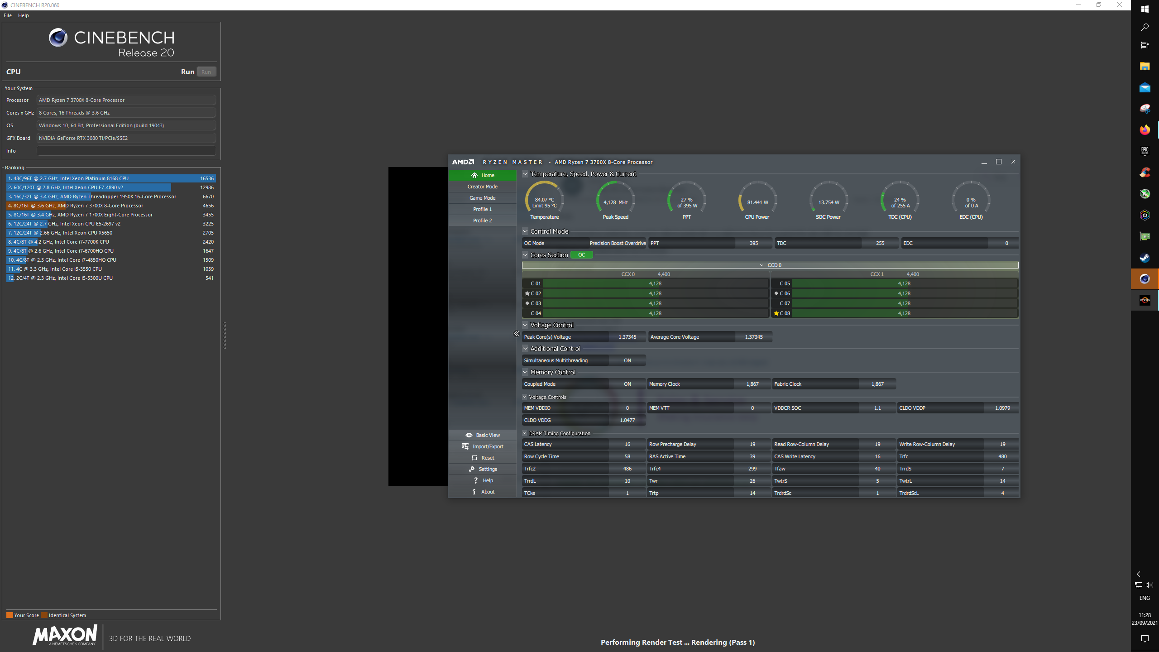Open Windows Search from the taskbar
The height and width of the screenshot is (652, 1159).
(x=1145, y=27)
